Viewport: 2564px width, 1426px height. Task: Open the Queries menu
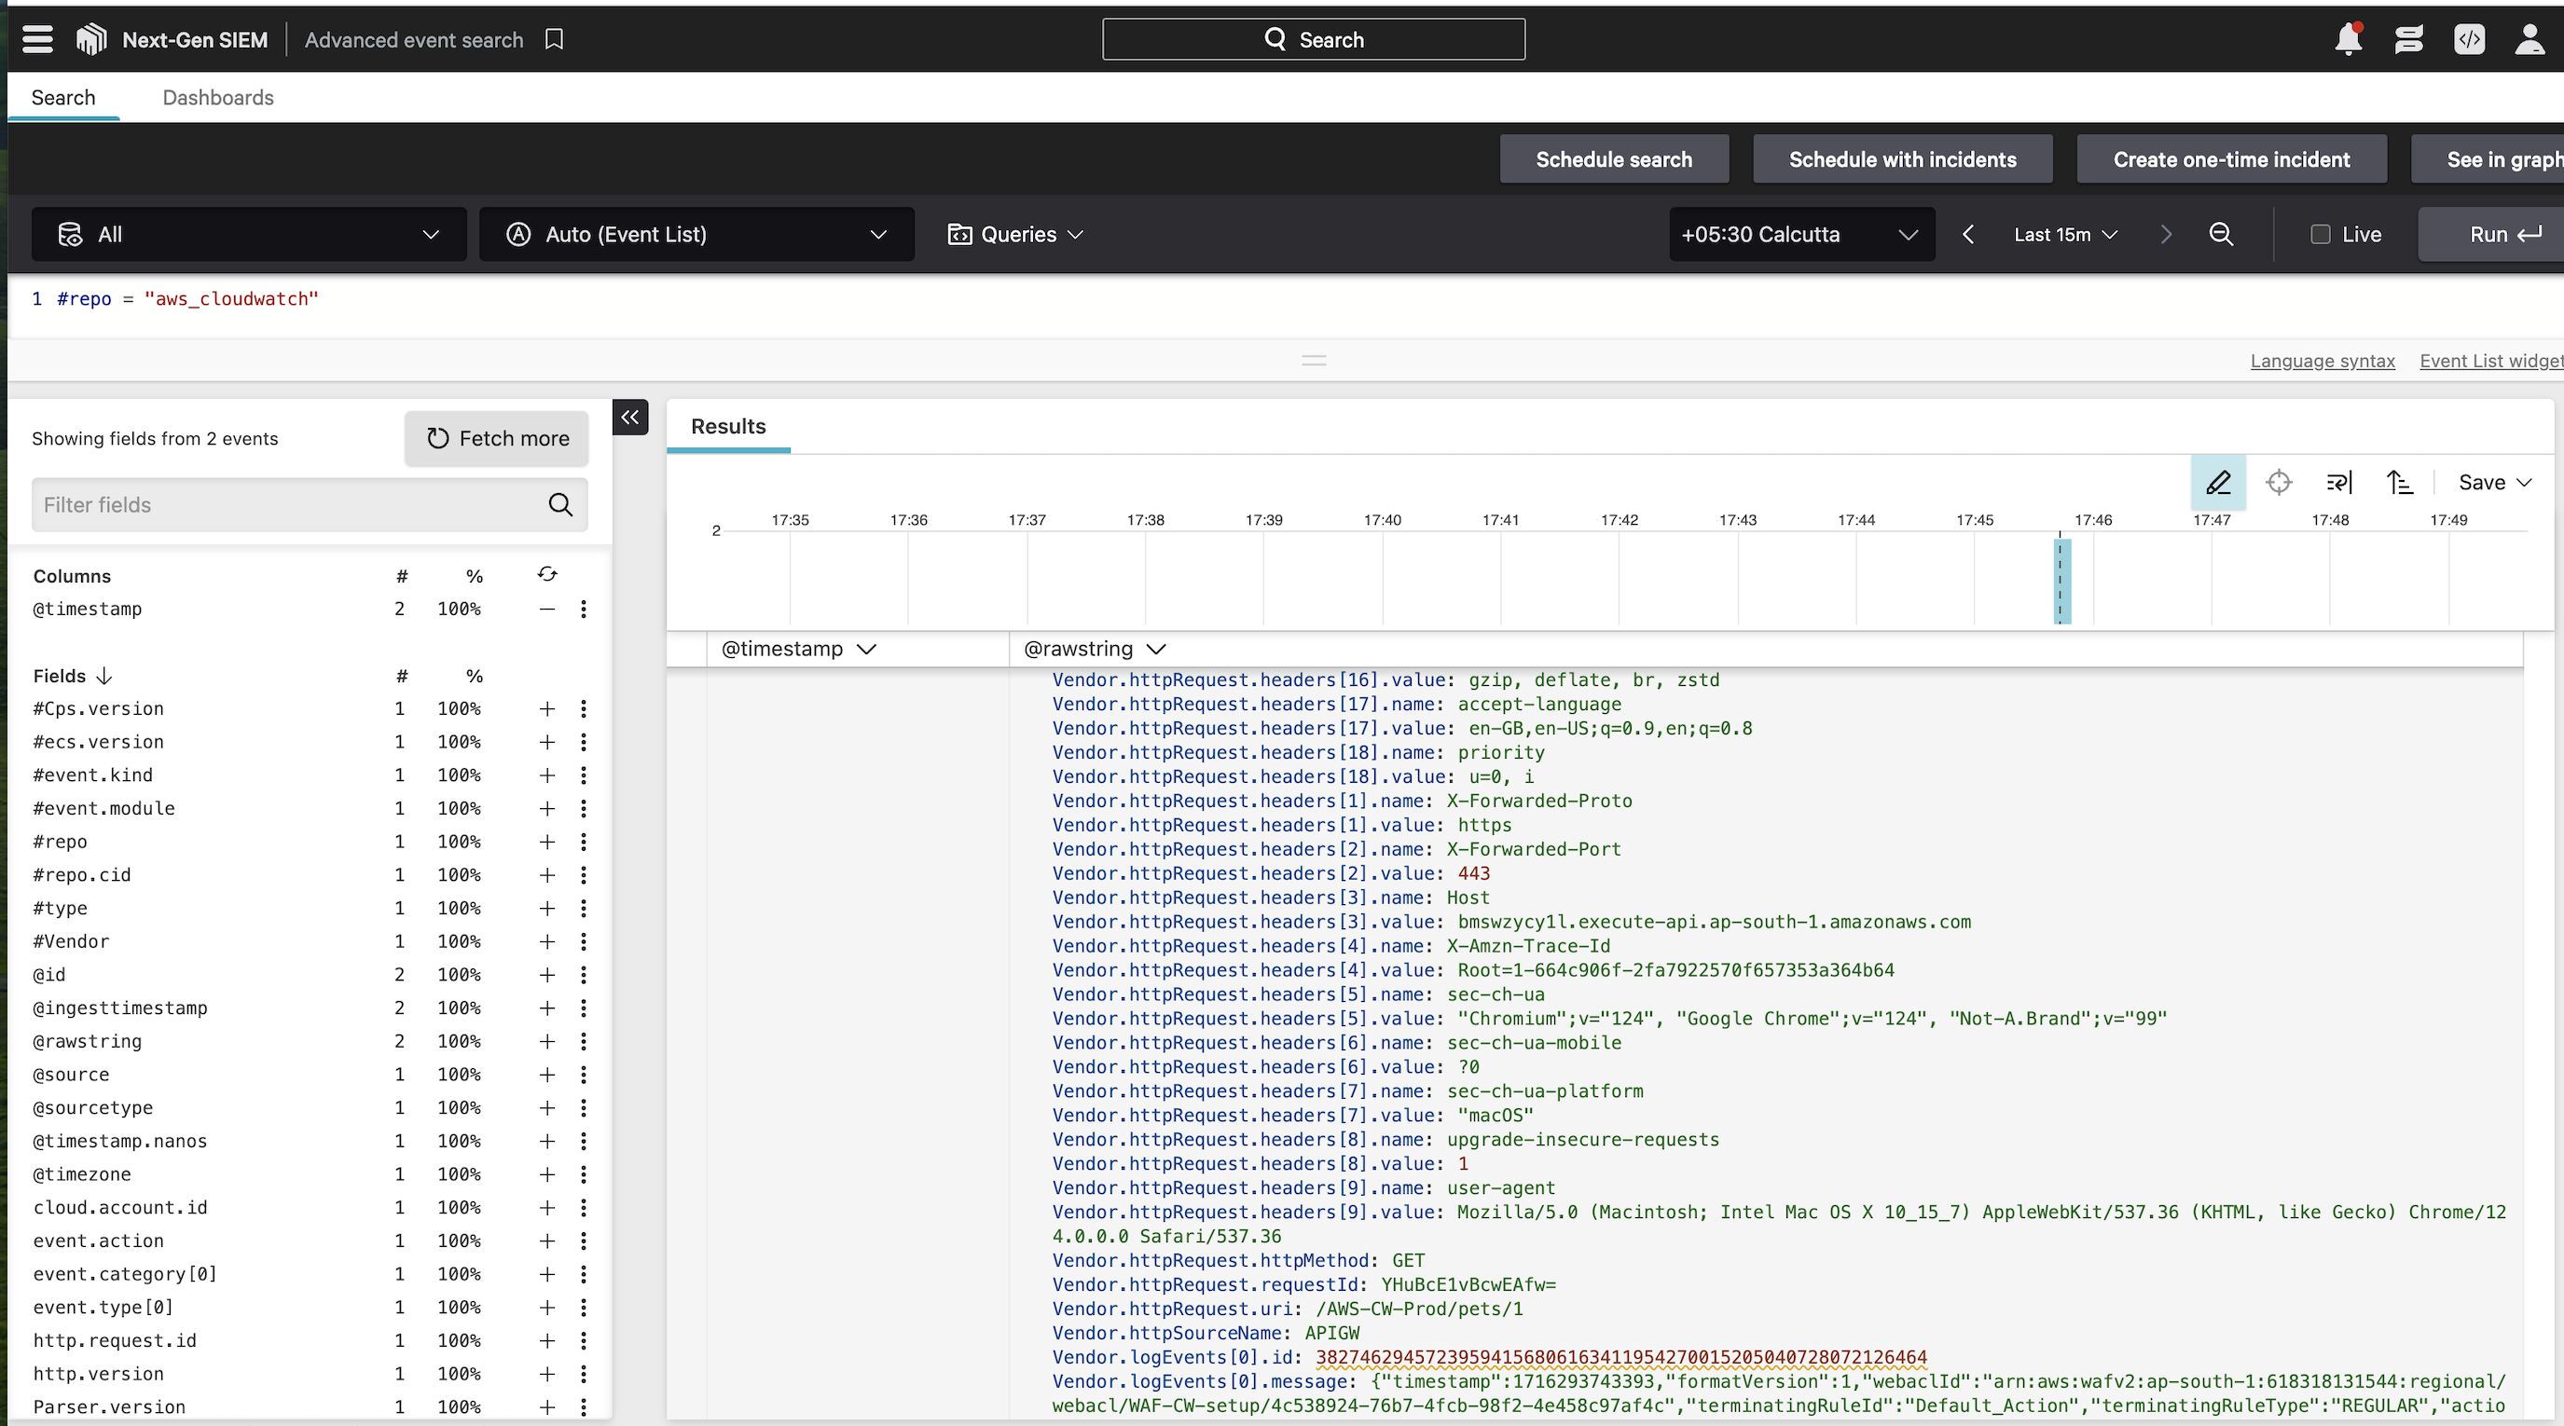tap(1015, 235)
